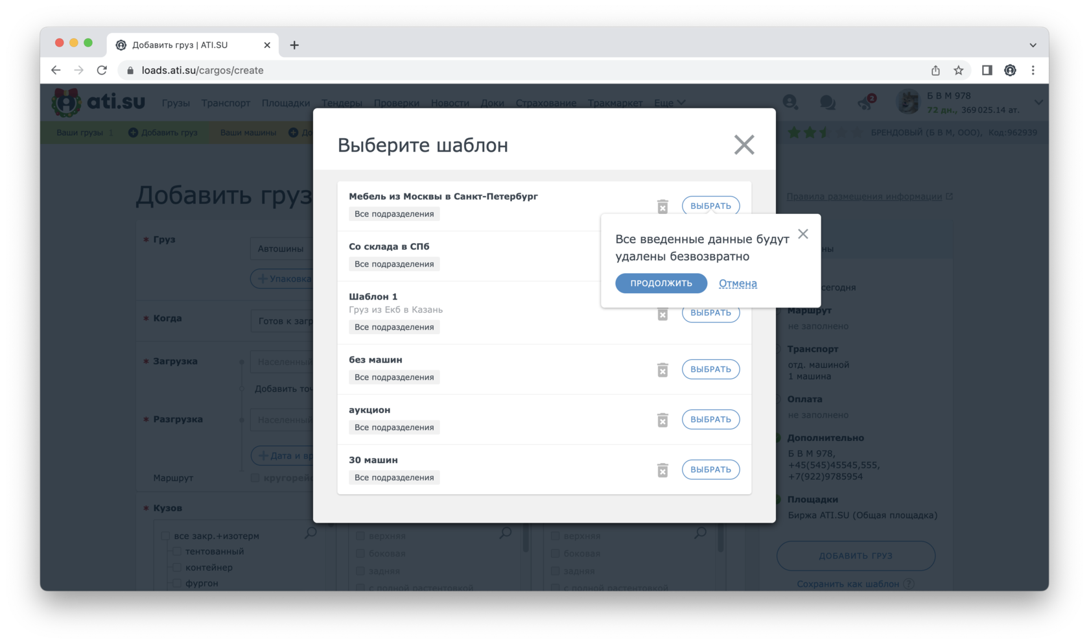Viewport: 1089px width, 644px height.
Task: Click the Со склада в СПб template title
Action: 389,246
